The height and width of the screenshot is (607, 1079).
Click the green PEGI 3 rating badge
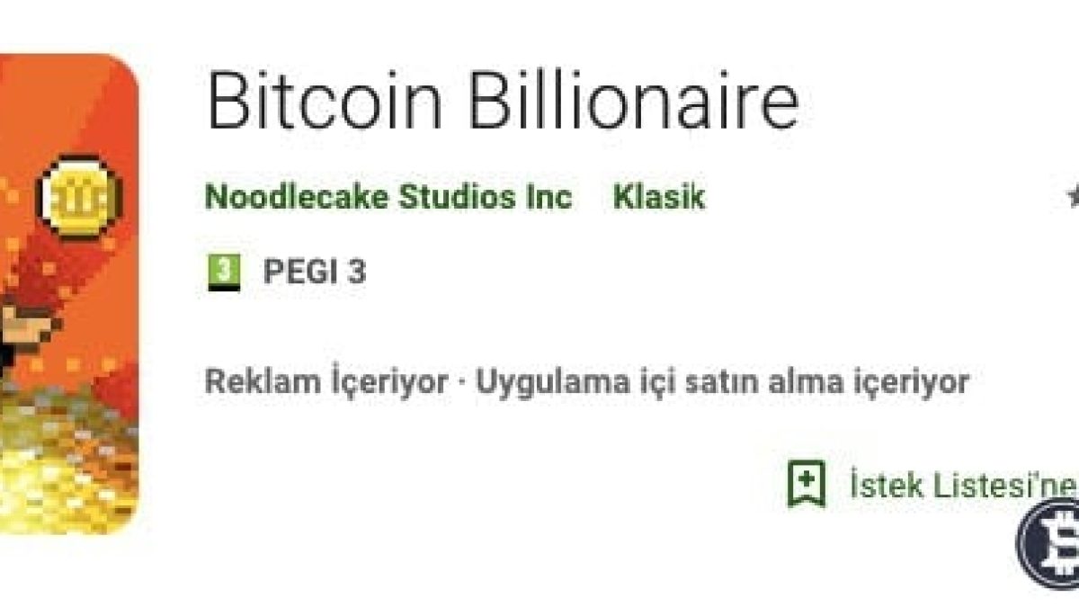point(224,272)
